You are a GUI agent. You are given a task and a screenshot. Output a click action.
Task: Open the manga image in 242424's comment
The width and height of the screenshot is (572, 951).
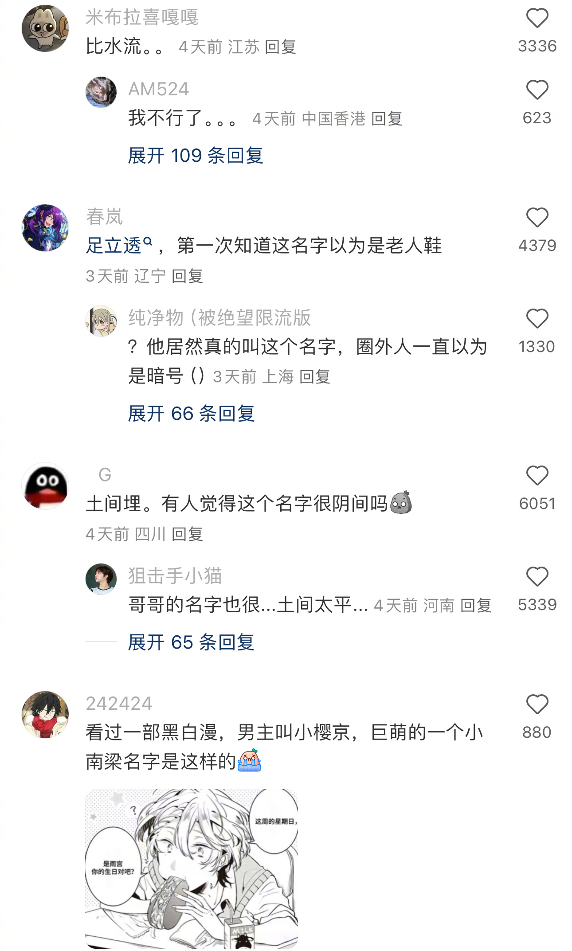[x=192, y=869]
